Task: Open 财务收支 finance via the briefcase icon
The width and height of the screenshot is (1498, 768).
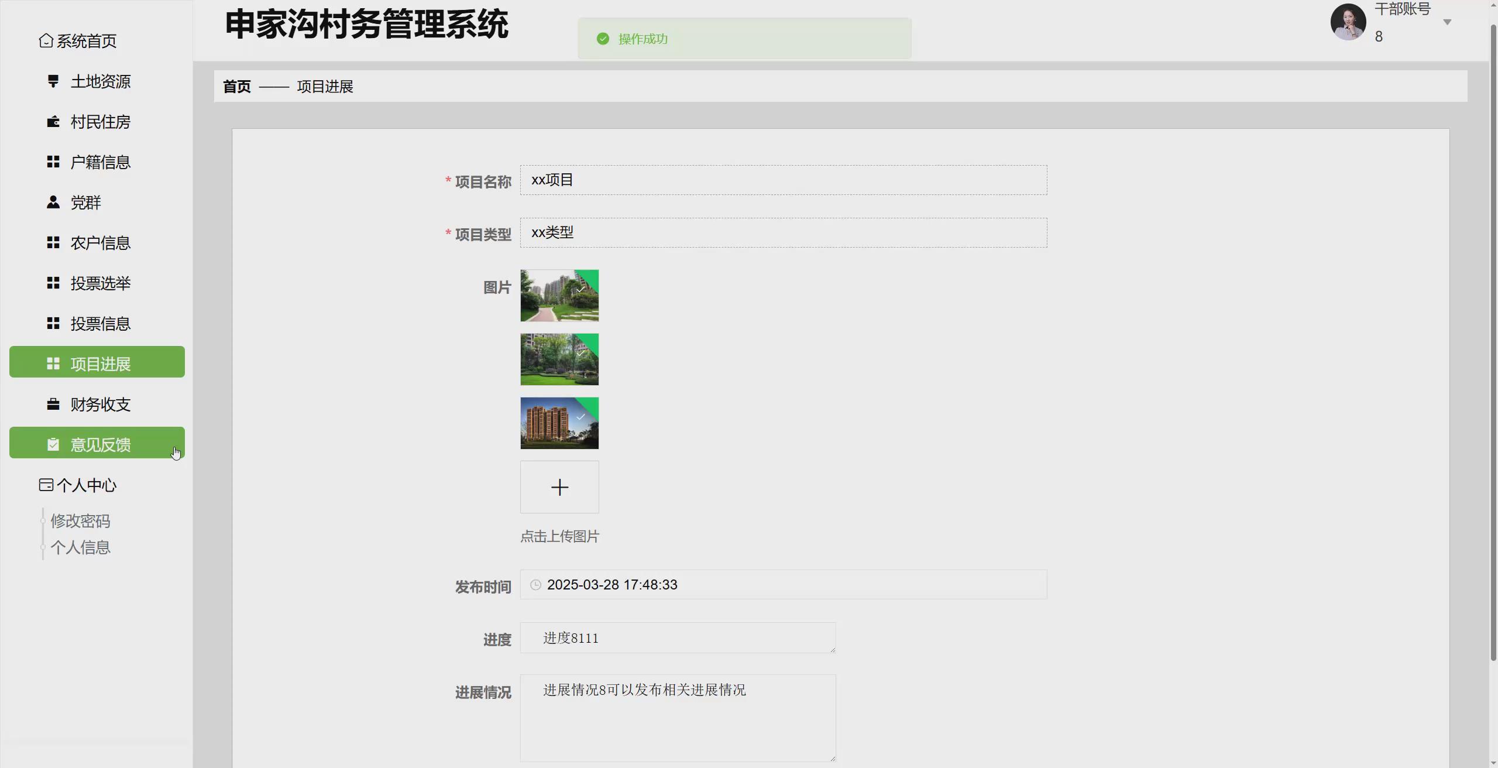Action: click(53, 404)
